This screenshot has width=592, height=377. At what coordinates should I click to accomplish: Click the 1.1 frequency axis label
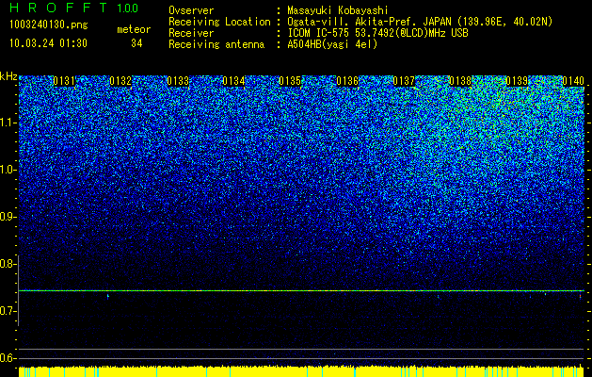tap(8, 123)
